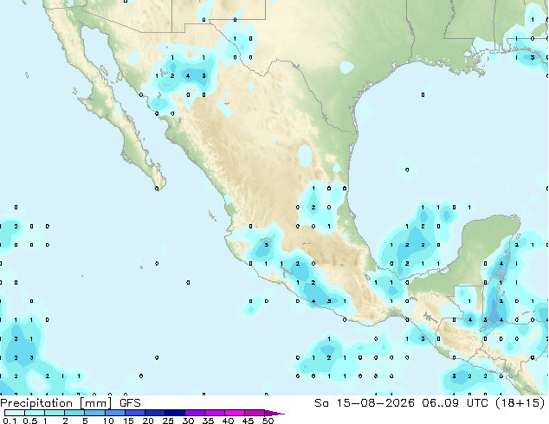Click the '0.5' legend tick label
This screenshot has width=549, height=424.
30,421
